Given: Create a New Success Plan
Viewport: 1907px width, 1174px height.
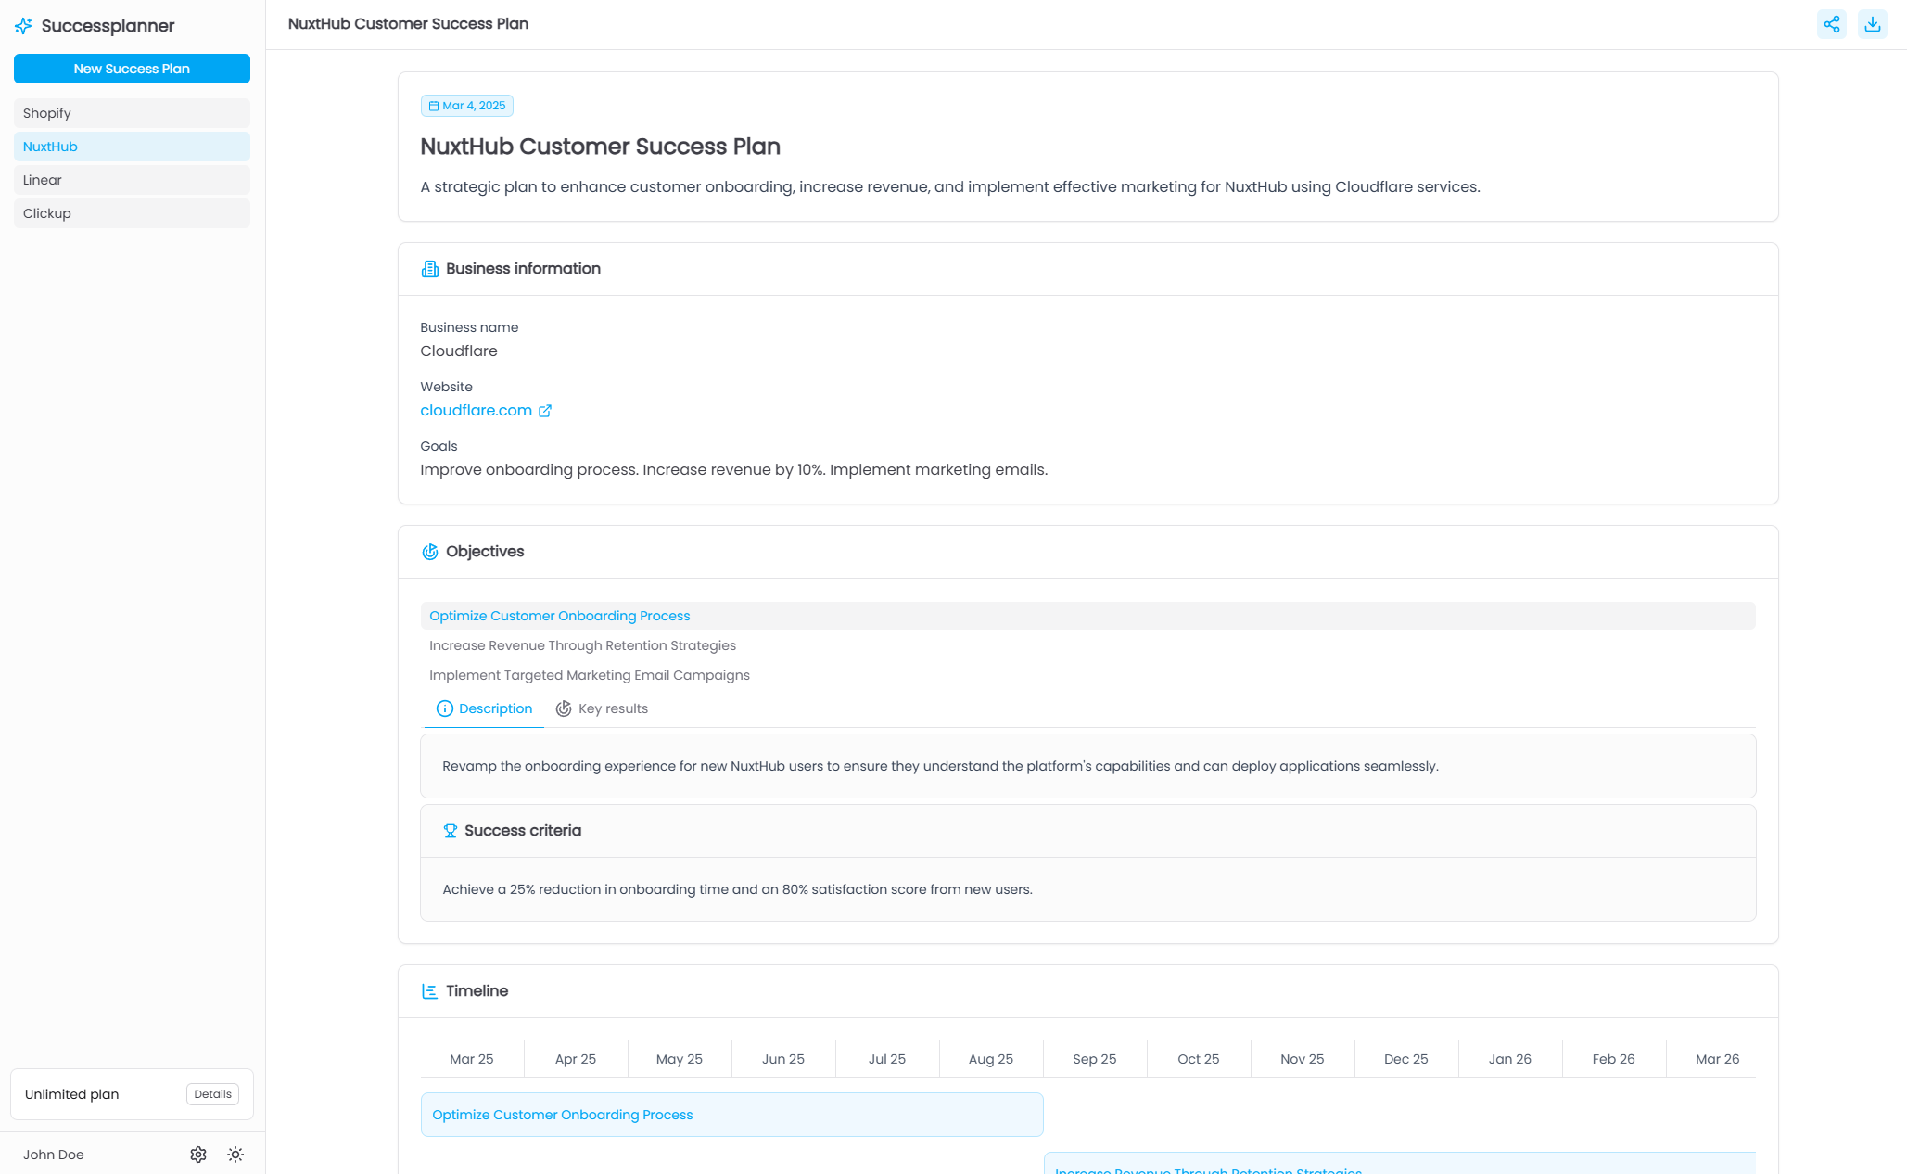Looking at the screenshot, I should tap(132, 68).
